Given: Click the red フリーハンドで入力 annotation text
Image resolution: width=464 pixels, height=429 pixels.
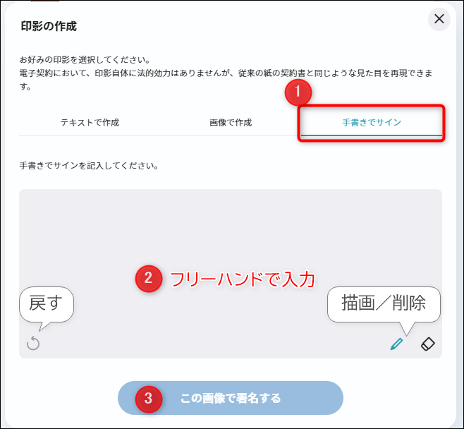Looking at the screenshot, I should [x=243, y=279].
